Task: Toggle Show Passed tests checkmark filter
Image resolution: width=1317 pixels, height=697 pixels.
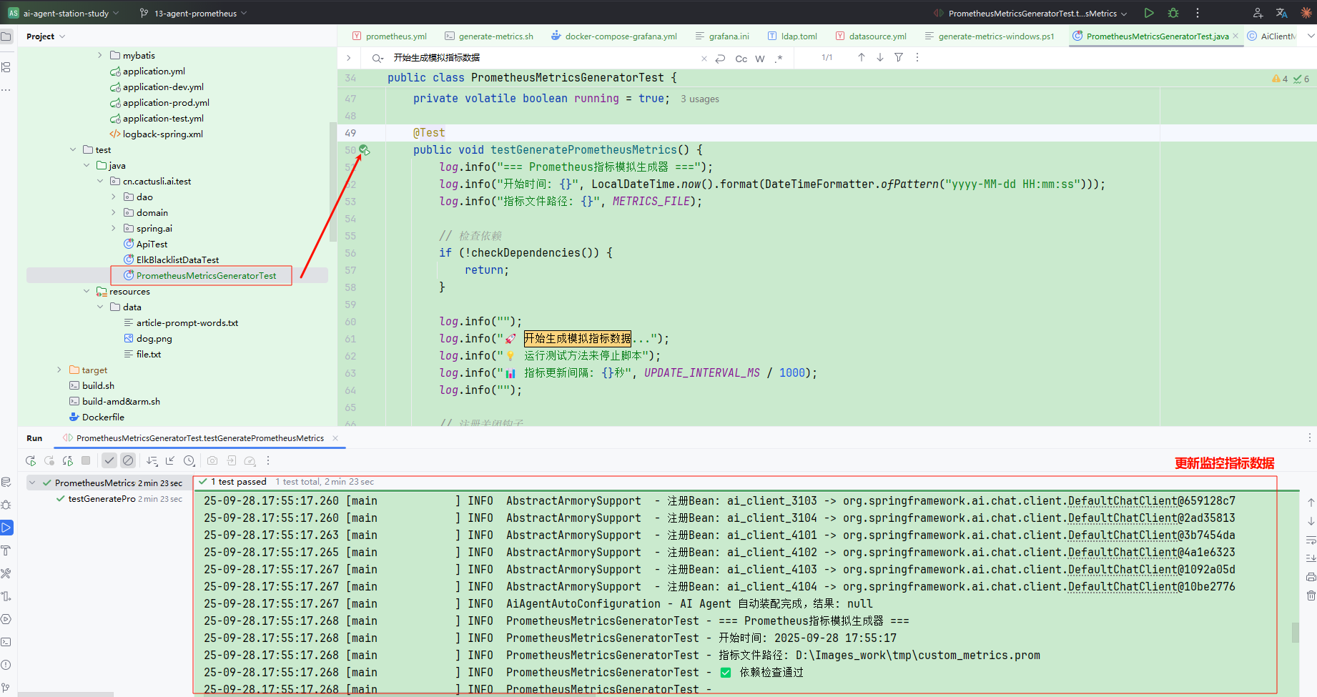Action: [x=109, y=461]
